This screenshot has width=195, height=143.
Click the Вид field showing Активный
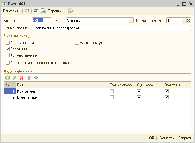click(97, 21)
